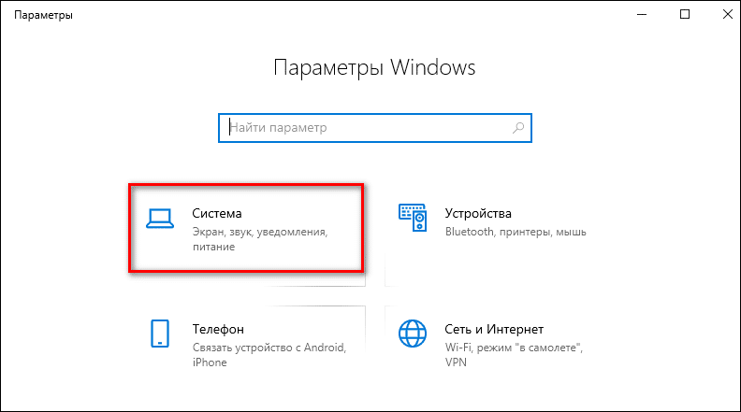
Task: Close the Параметры window
Action: point(728,15)
